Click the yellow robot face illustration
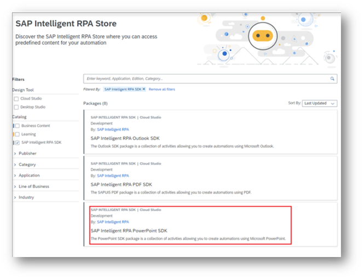The image size is (364, 280). tap(262, 37)
